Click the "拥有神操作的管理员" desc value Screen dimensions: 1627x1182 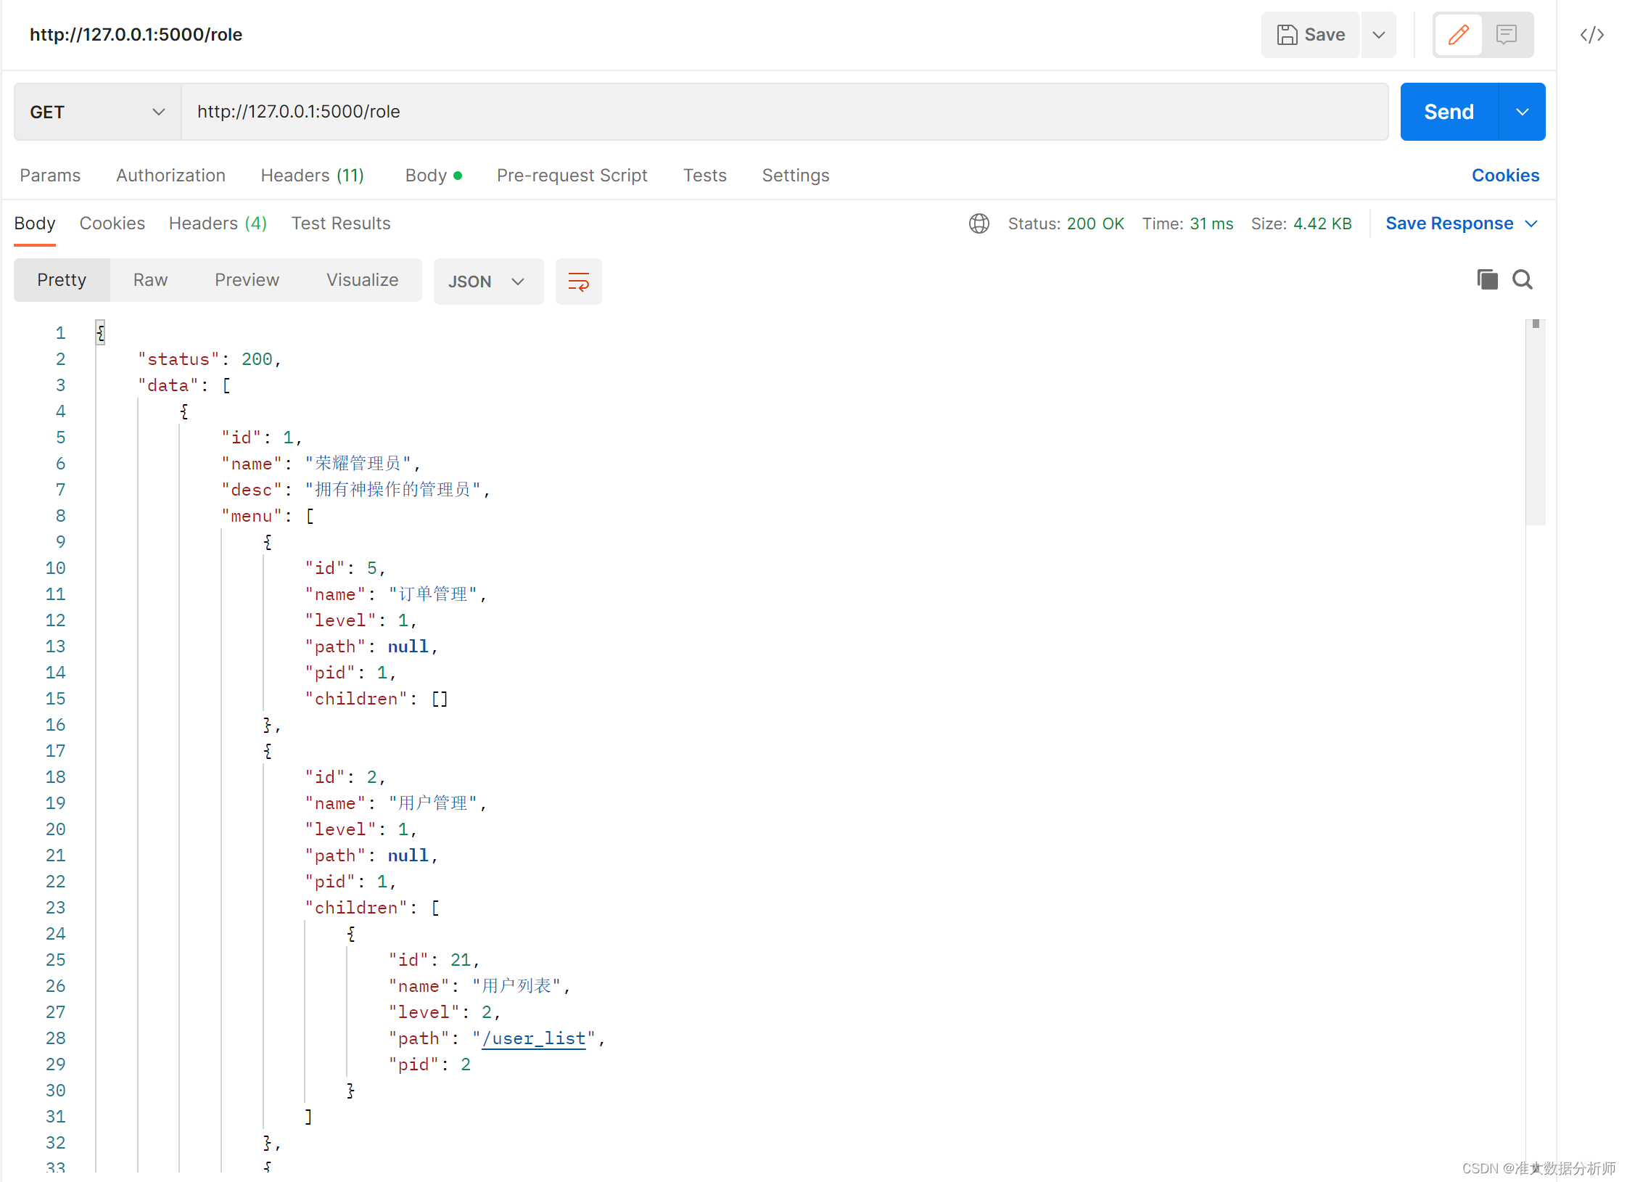[392, 490]
